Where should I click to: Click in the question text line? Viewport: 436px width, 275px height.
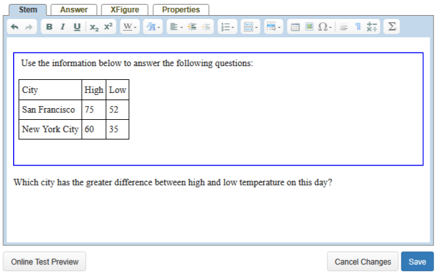pos(173,183)
